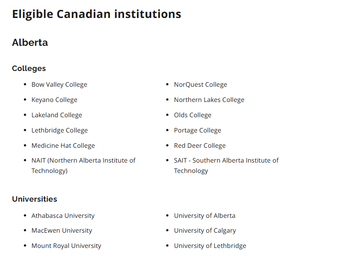Click the Alberta province heading

(30, 42)
